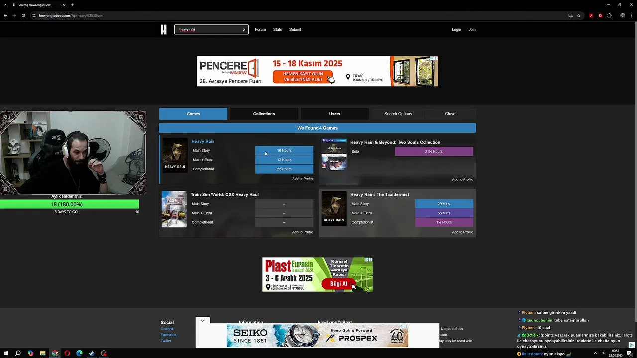Screen dimensions: 637x358
Task: Reload the browser page
Action: pos(23,15)
